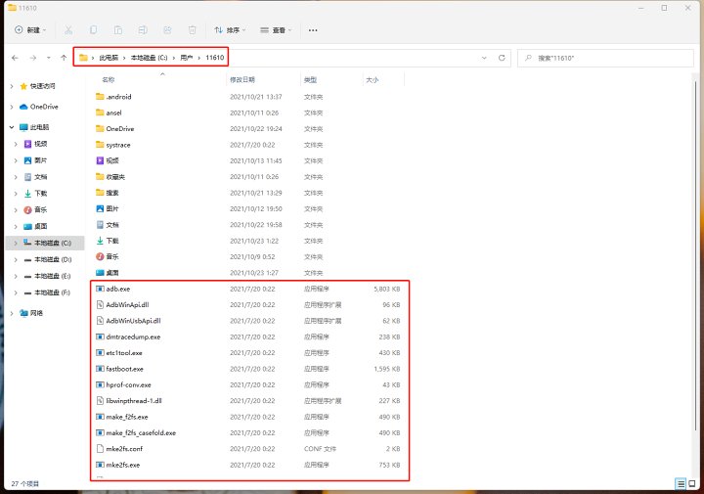Switch to details view in status bar

[681, 483]
